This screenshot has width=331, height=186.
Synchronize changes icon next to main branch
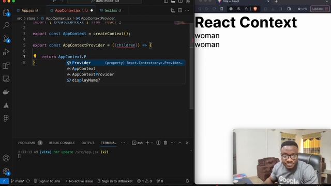28,181
